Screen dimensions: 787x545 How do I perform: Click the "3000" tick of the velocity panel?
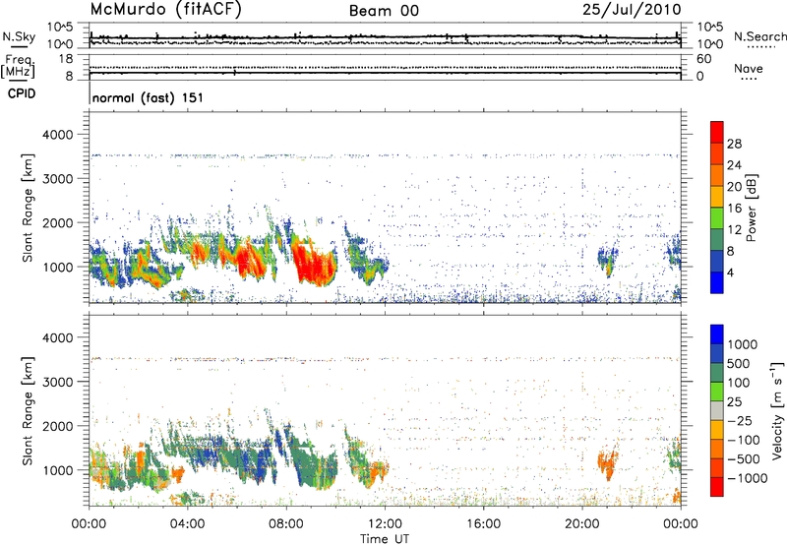point(58,382)
